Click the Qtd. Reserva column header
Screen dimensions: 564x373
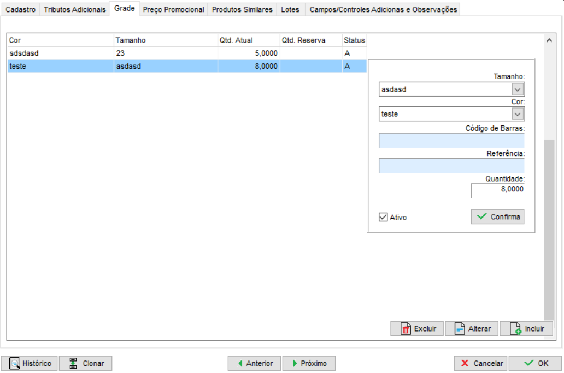(311, 40)
